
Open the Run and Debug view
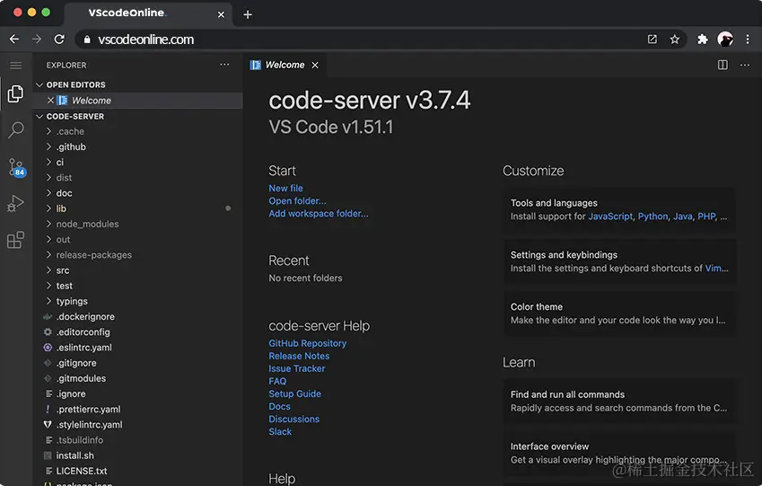[x=15, y=203]
